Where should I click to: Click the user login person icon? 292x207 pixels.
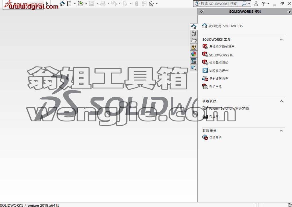click(x=256, y=3)
